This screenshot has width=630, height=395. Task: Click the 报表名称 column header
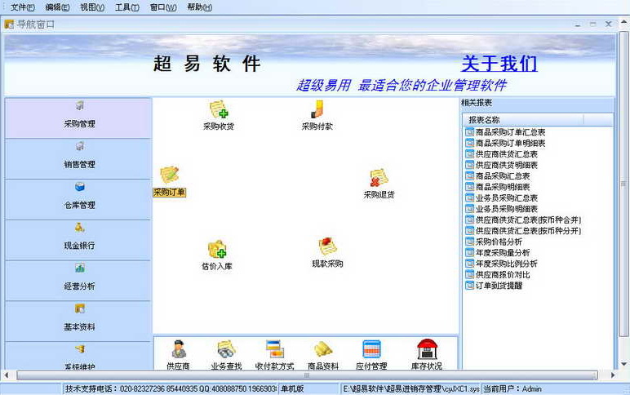click(524, 120)
